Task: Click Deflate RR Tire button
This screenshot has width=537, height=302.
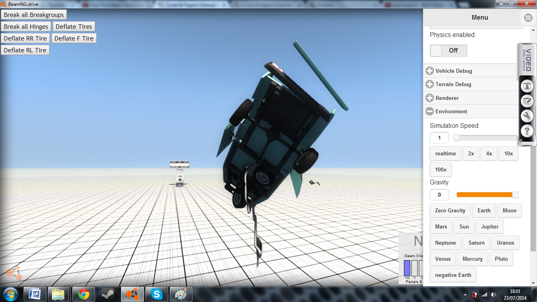Action: pyautogui.click(x=25, y=39)
